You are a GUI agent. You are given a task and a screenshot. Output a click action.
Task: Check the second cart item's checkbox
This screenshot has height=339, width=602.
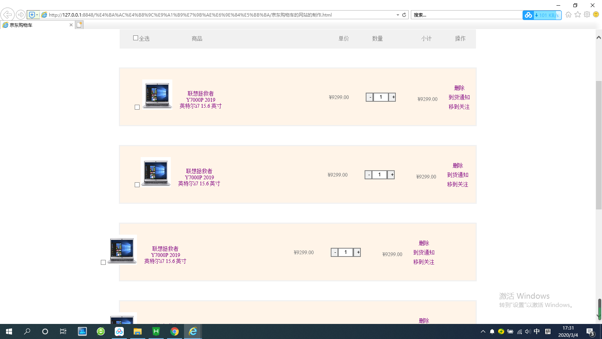click(x=137, y=185)
